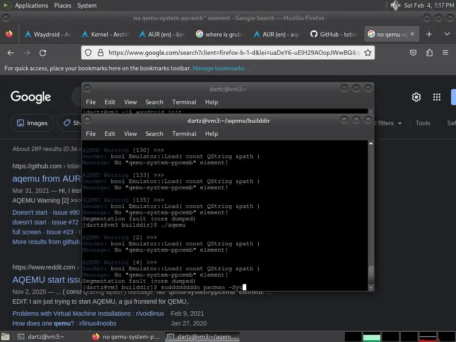Image resolution: width=456 pixels, height=342 pixels.
Task: Switch to AUR (en) - aqemu tab
Action: (x=277, y=34)
